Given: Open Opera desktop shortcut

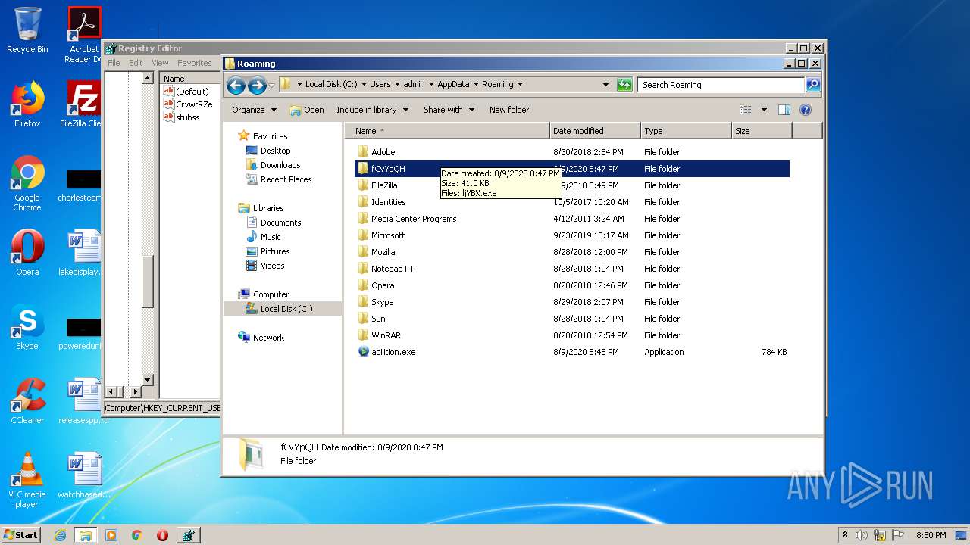Looking at the screenshot, I should (27, 253).
